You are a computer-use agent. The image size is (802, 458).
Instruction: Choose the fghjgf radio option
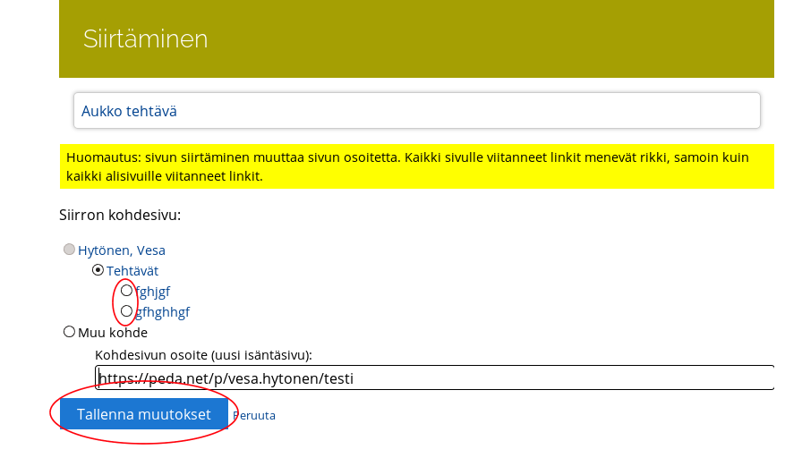click(x=126, y=291)
